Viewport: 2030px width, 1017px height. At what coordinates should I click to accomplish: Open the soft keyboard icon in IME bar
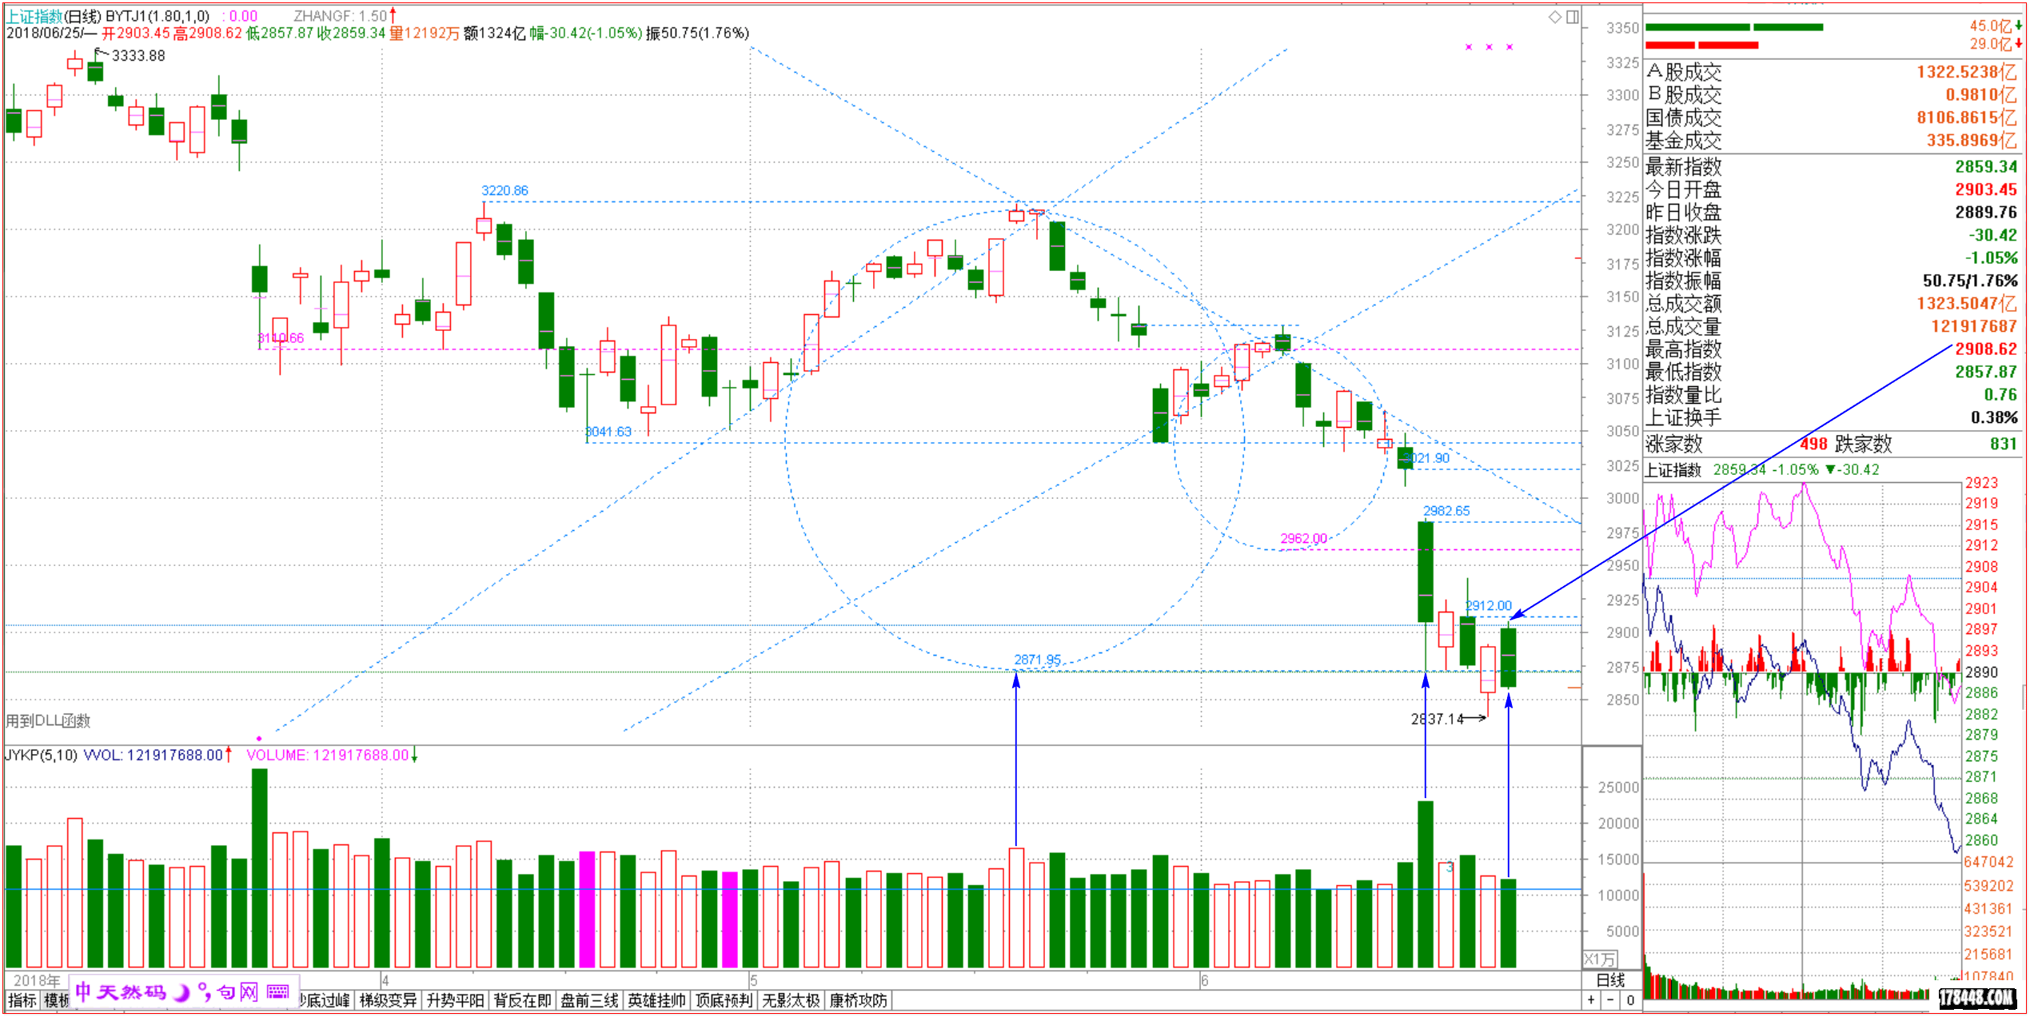[277, 992]
